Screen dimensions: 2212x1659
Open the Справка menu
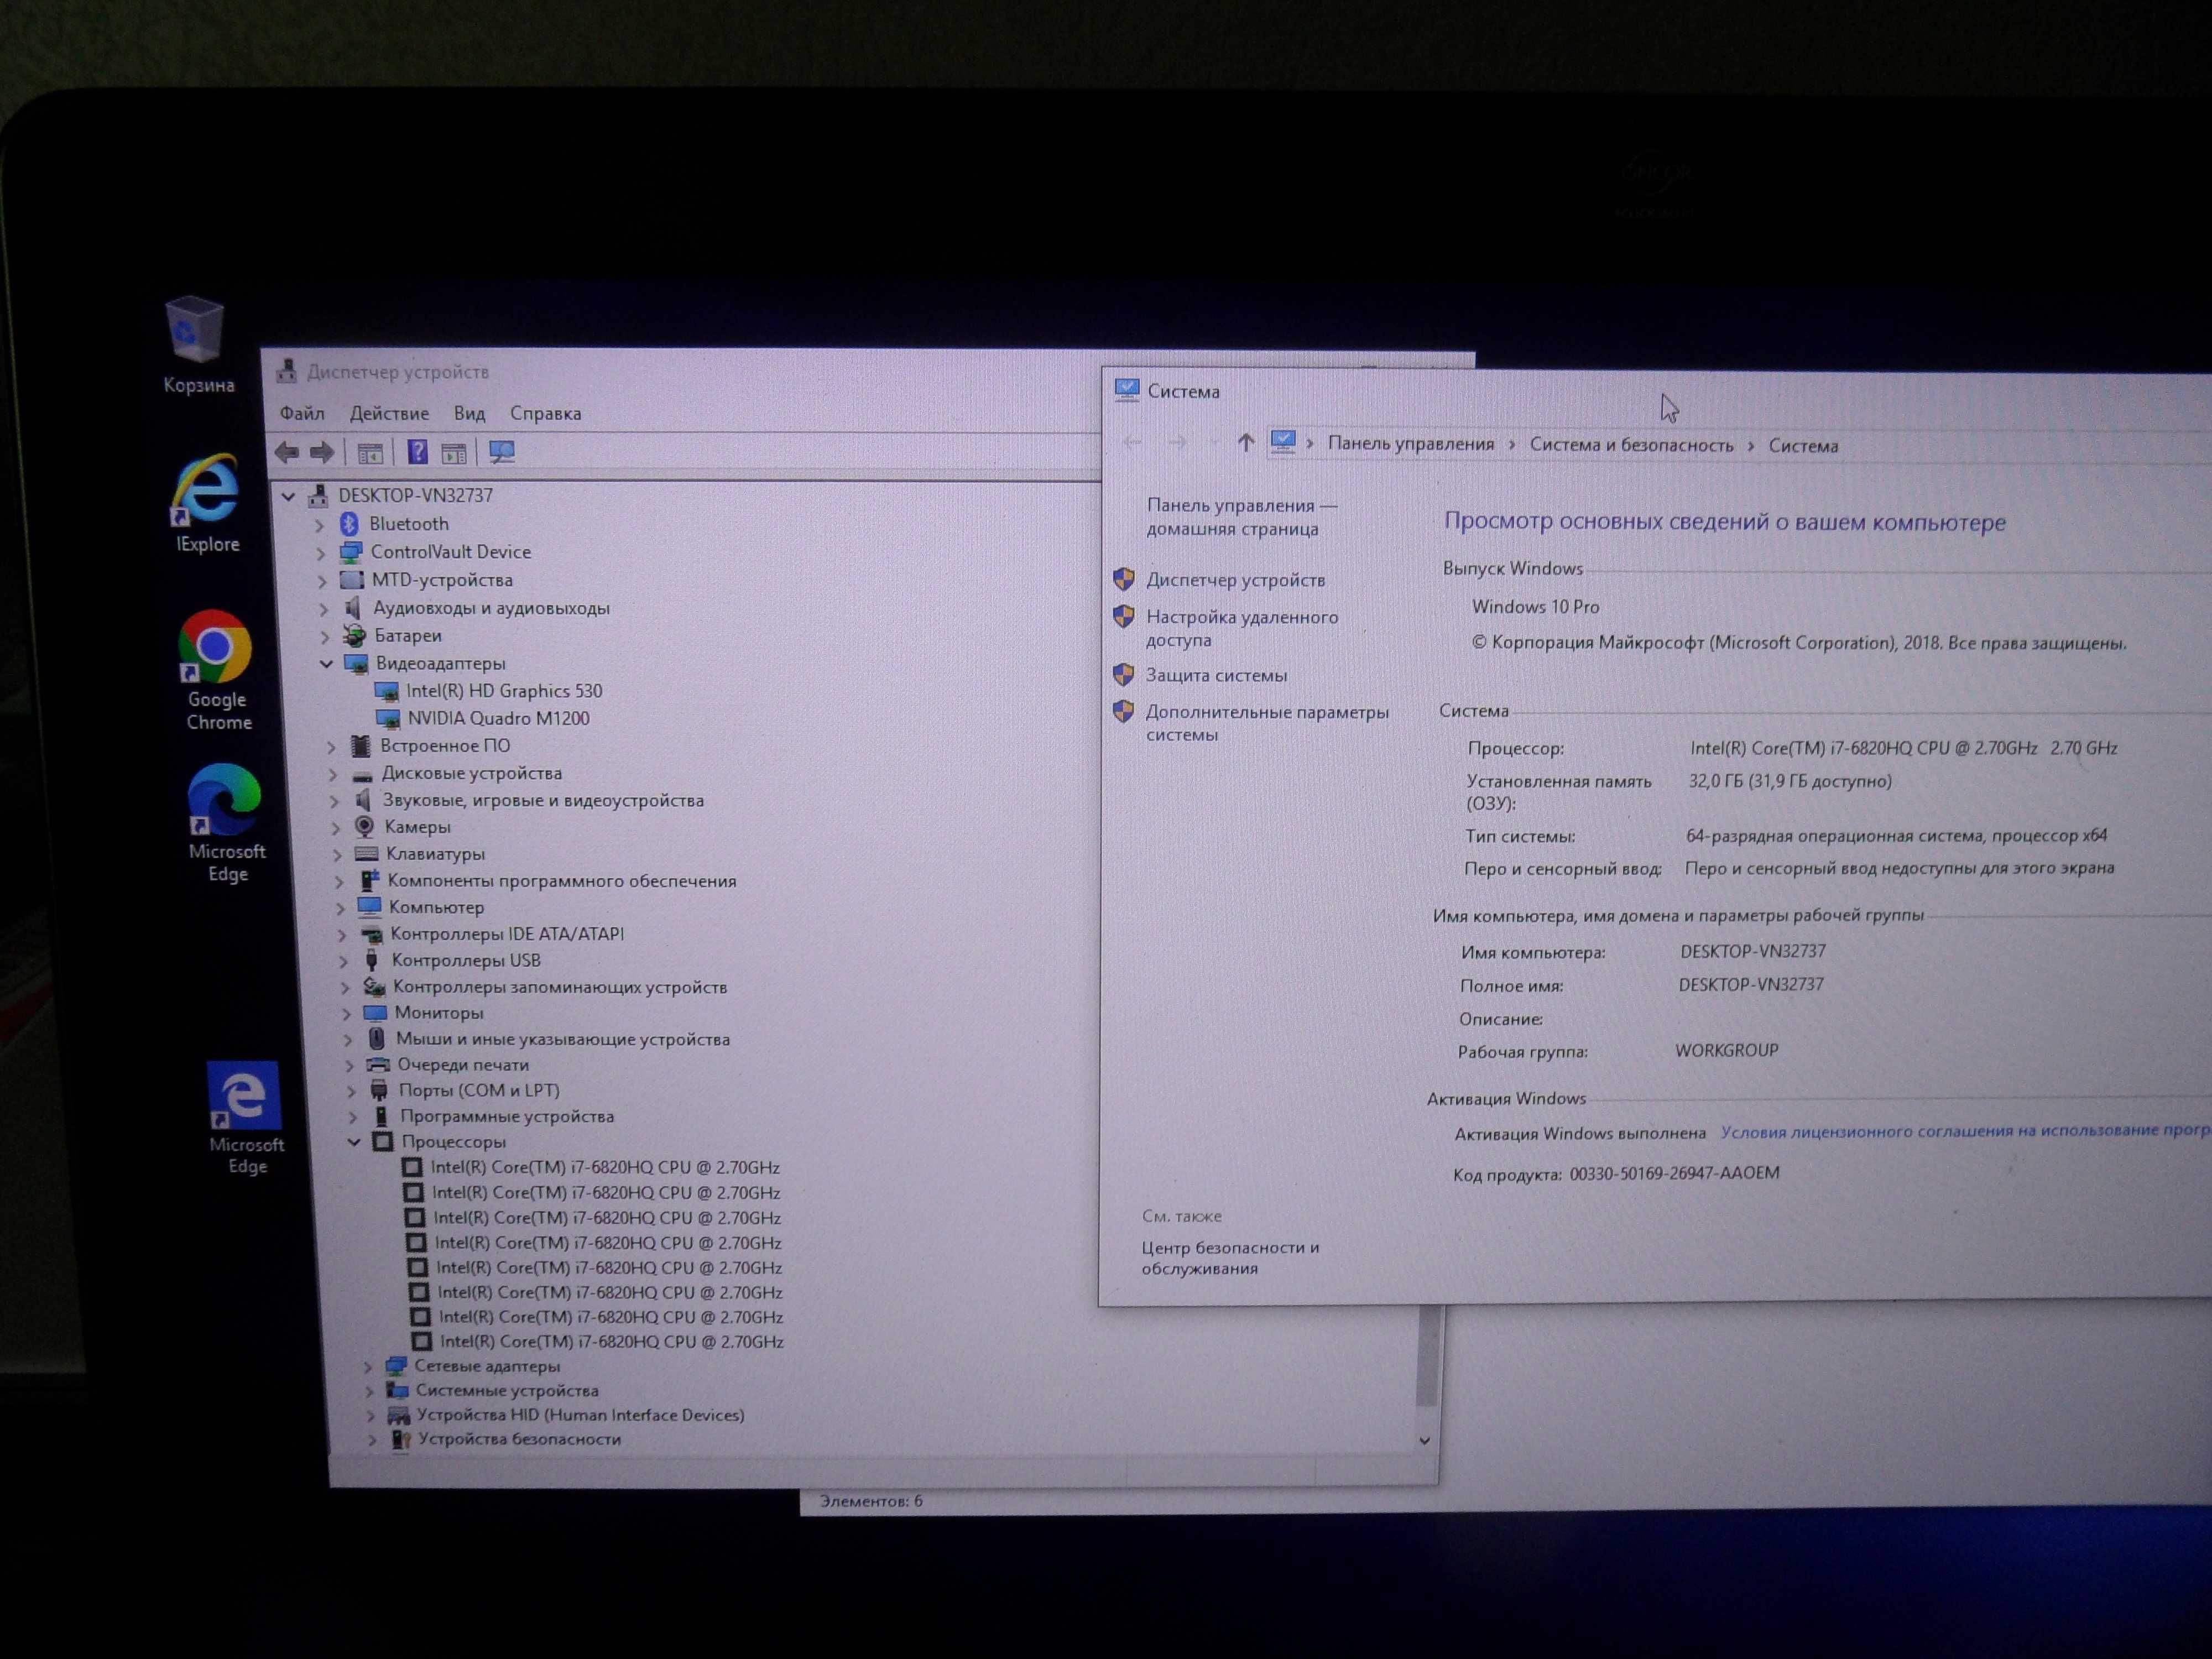click(545, 413)
